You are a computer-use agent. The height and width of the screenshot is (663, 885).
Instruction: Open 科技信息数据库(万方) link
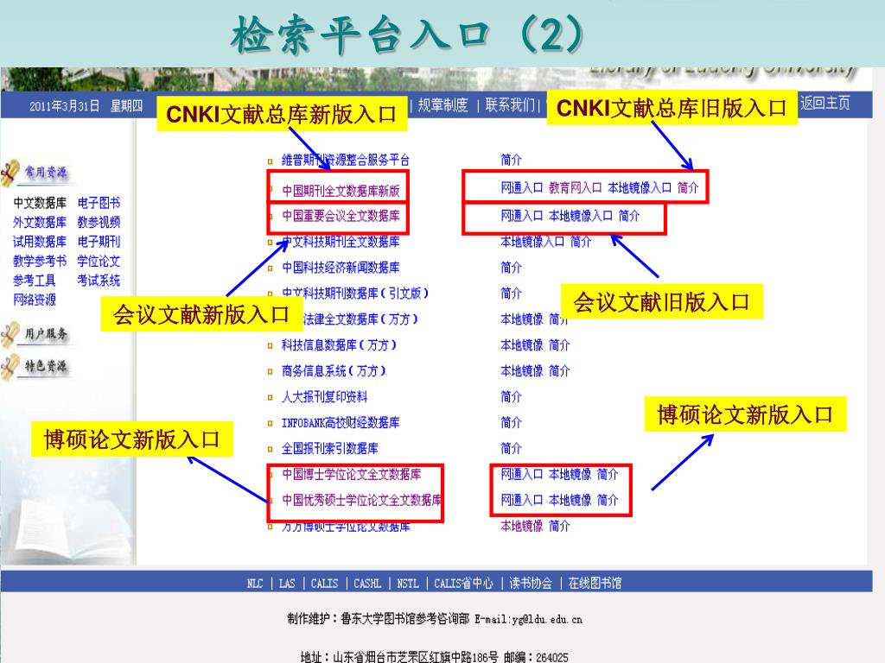click(x=340, y=345)
